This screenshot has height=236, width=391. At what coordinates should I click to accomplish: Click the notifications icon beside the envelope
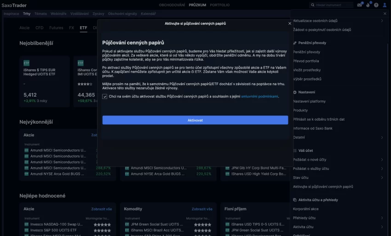(x=368, y=5)
